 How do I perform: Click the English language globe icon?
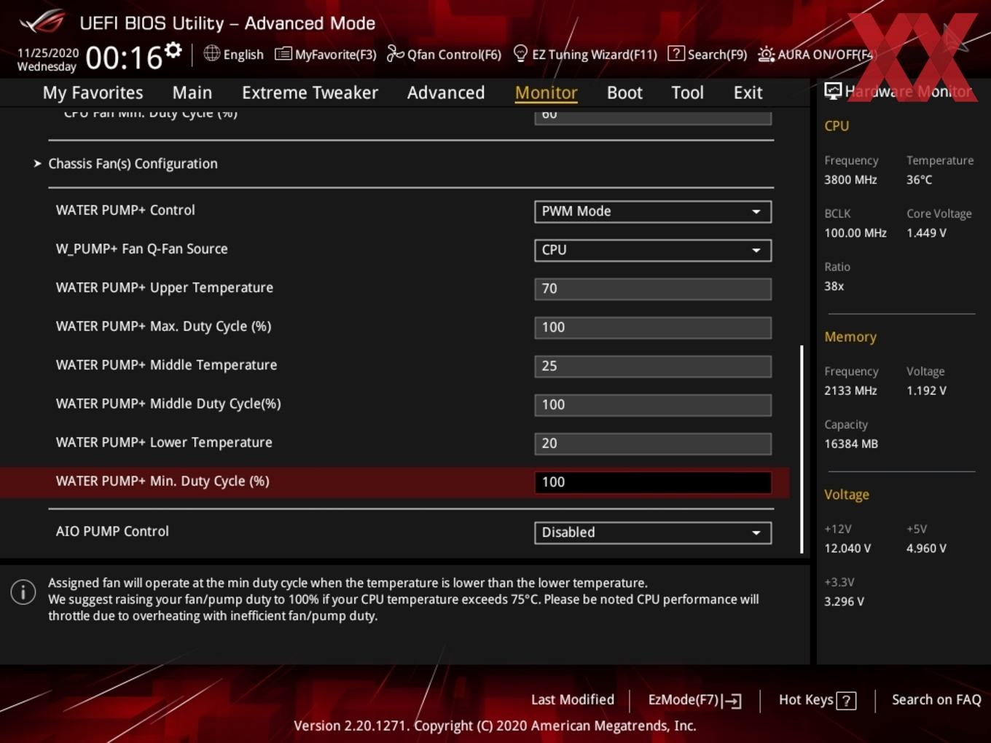pos(211,53)
